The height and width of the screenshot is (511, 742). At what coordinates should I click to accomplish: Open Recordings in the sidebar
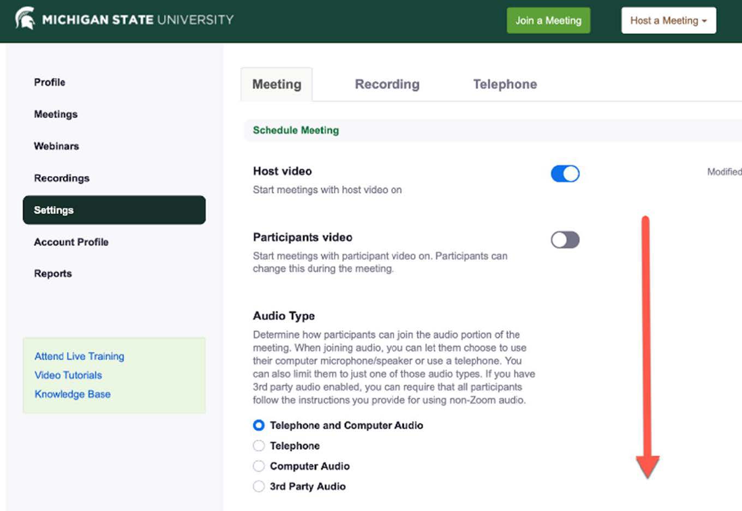pyautogui.click(x=62, y=178)
